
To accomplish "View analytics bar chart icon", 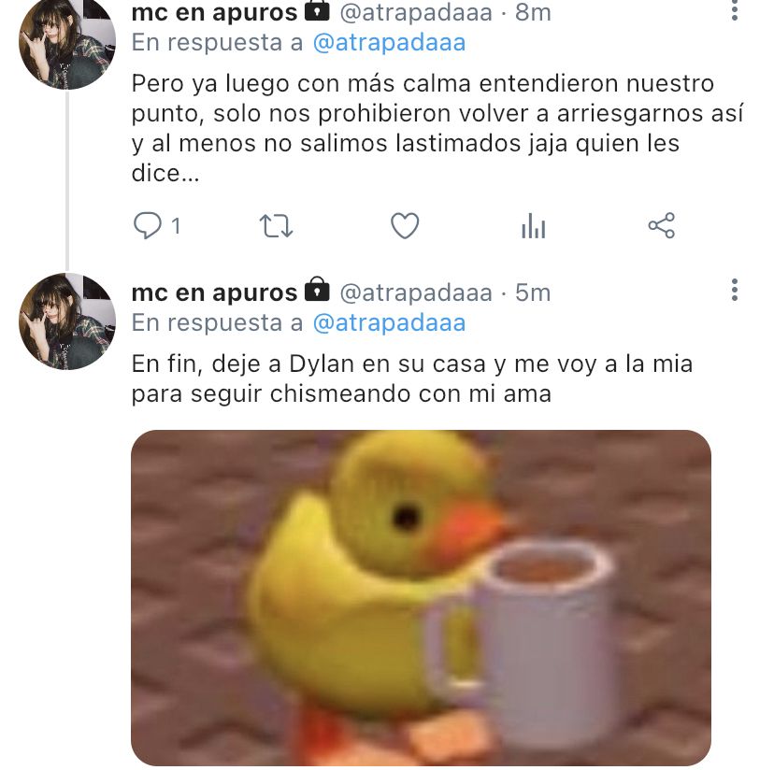I will [533, 225].
